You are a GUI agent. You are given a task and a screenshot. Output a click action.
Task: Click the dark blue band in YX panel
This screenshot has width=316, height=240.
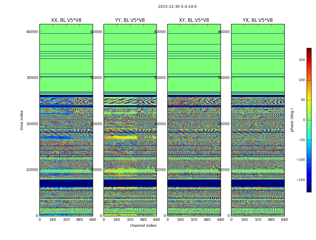click(x=258, y=183)
